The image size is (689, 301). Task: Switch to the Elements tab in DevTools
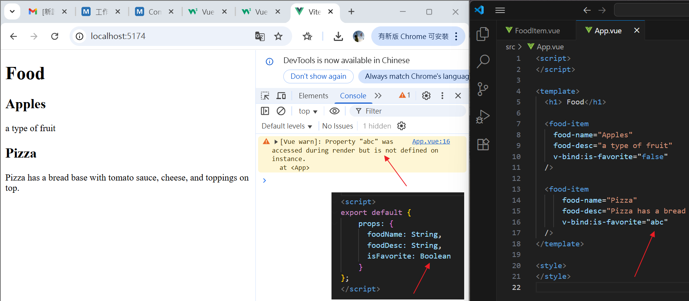313,96
